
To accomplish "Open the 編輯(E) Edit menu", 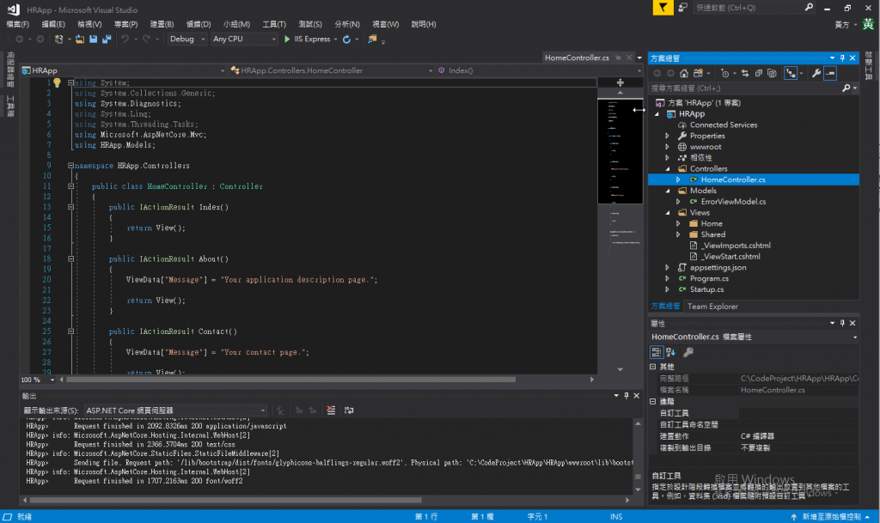I will pos(53,24).
